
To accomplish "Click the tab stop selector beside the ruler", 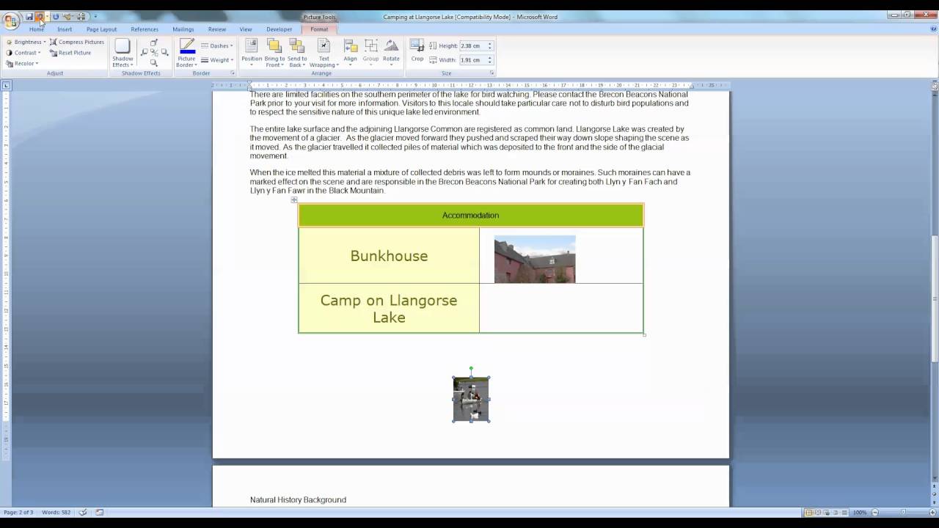I will (7, 86).
